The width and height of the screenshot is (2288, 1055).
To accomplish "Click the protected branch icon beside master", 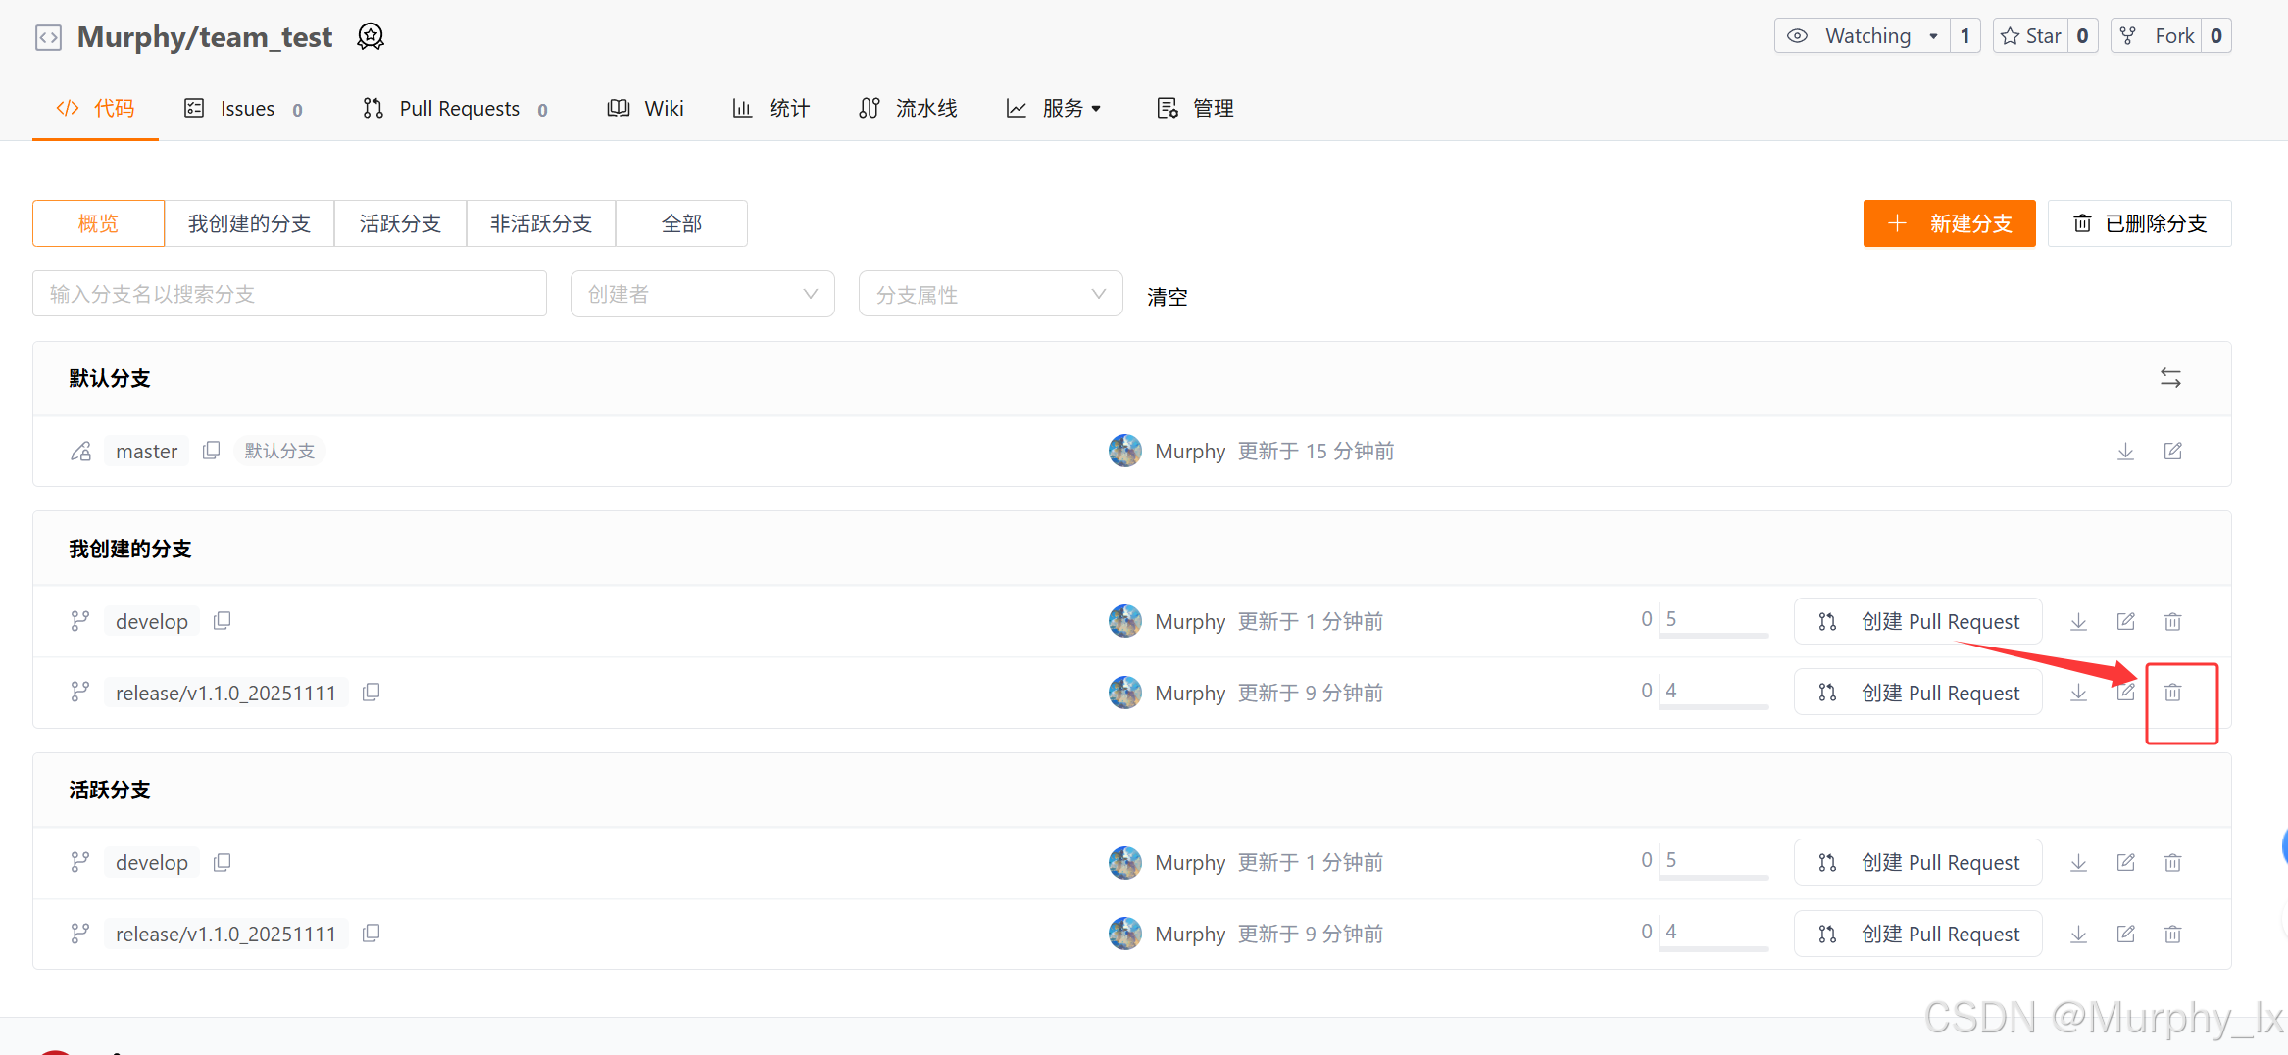I will coord(80,451).
